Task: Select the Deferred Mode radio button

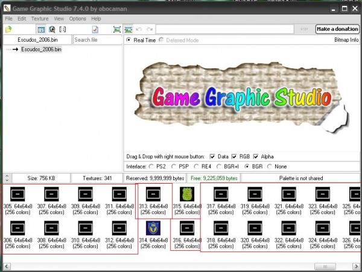Action: (161, 40)
